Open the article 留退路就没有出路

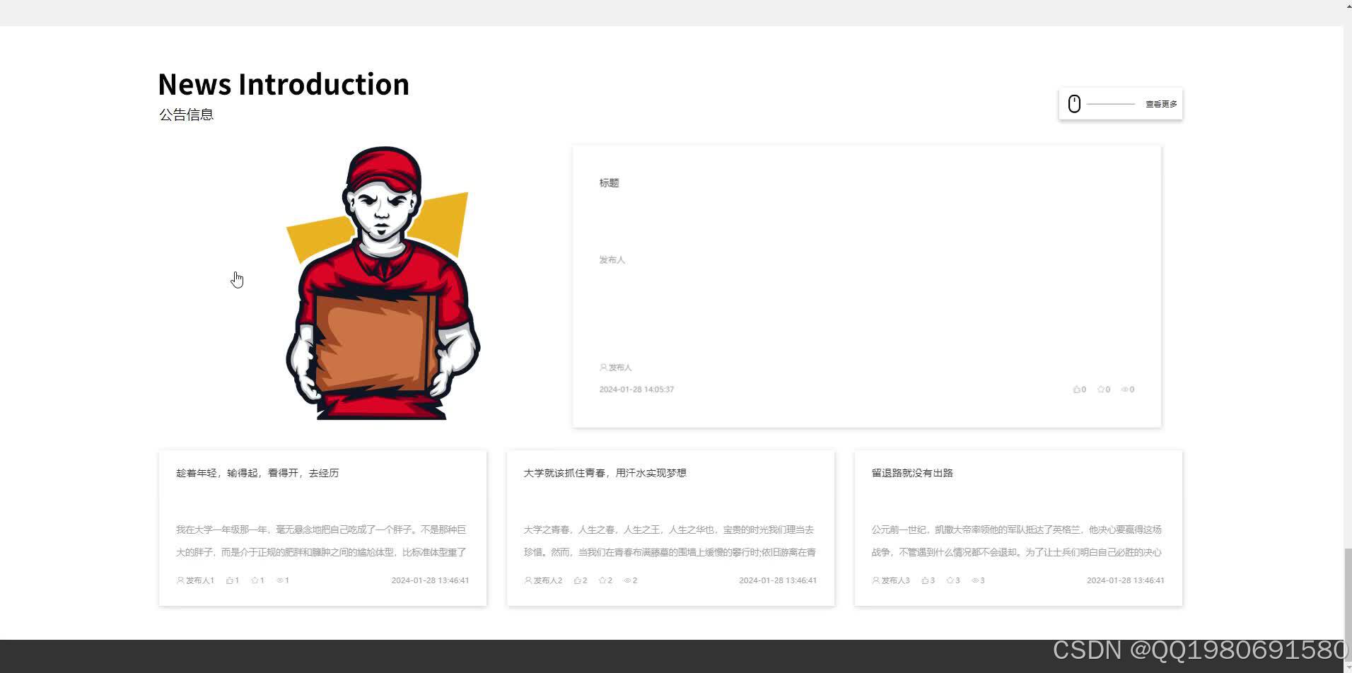[912, 473]
